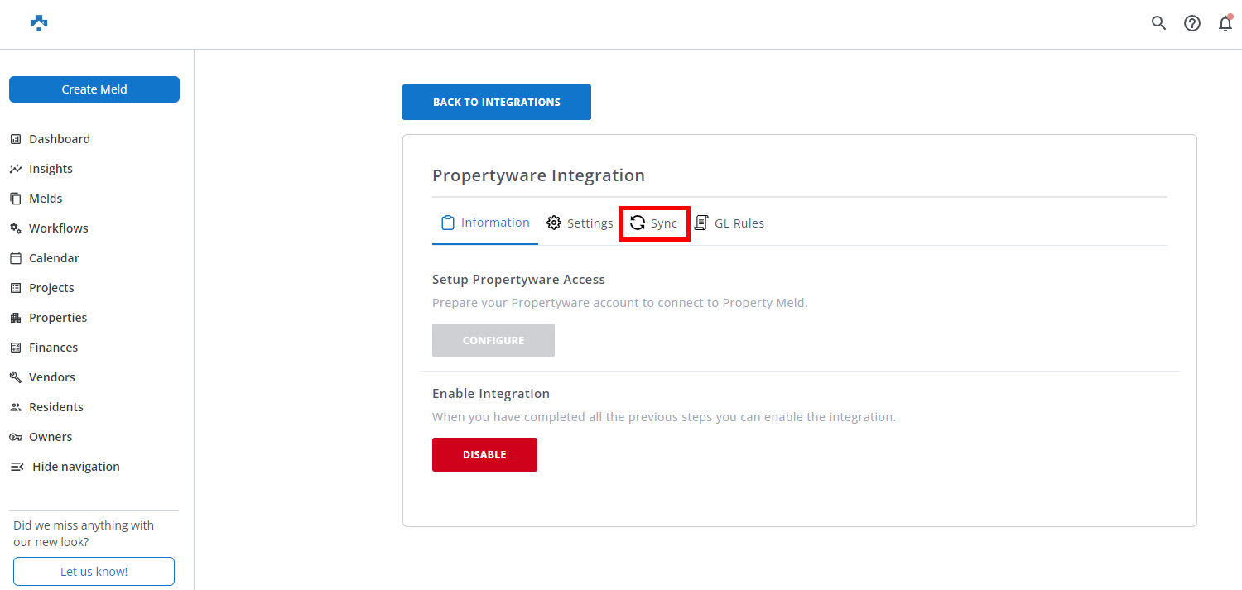Switch to the Sync tab

654,223
